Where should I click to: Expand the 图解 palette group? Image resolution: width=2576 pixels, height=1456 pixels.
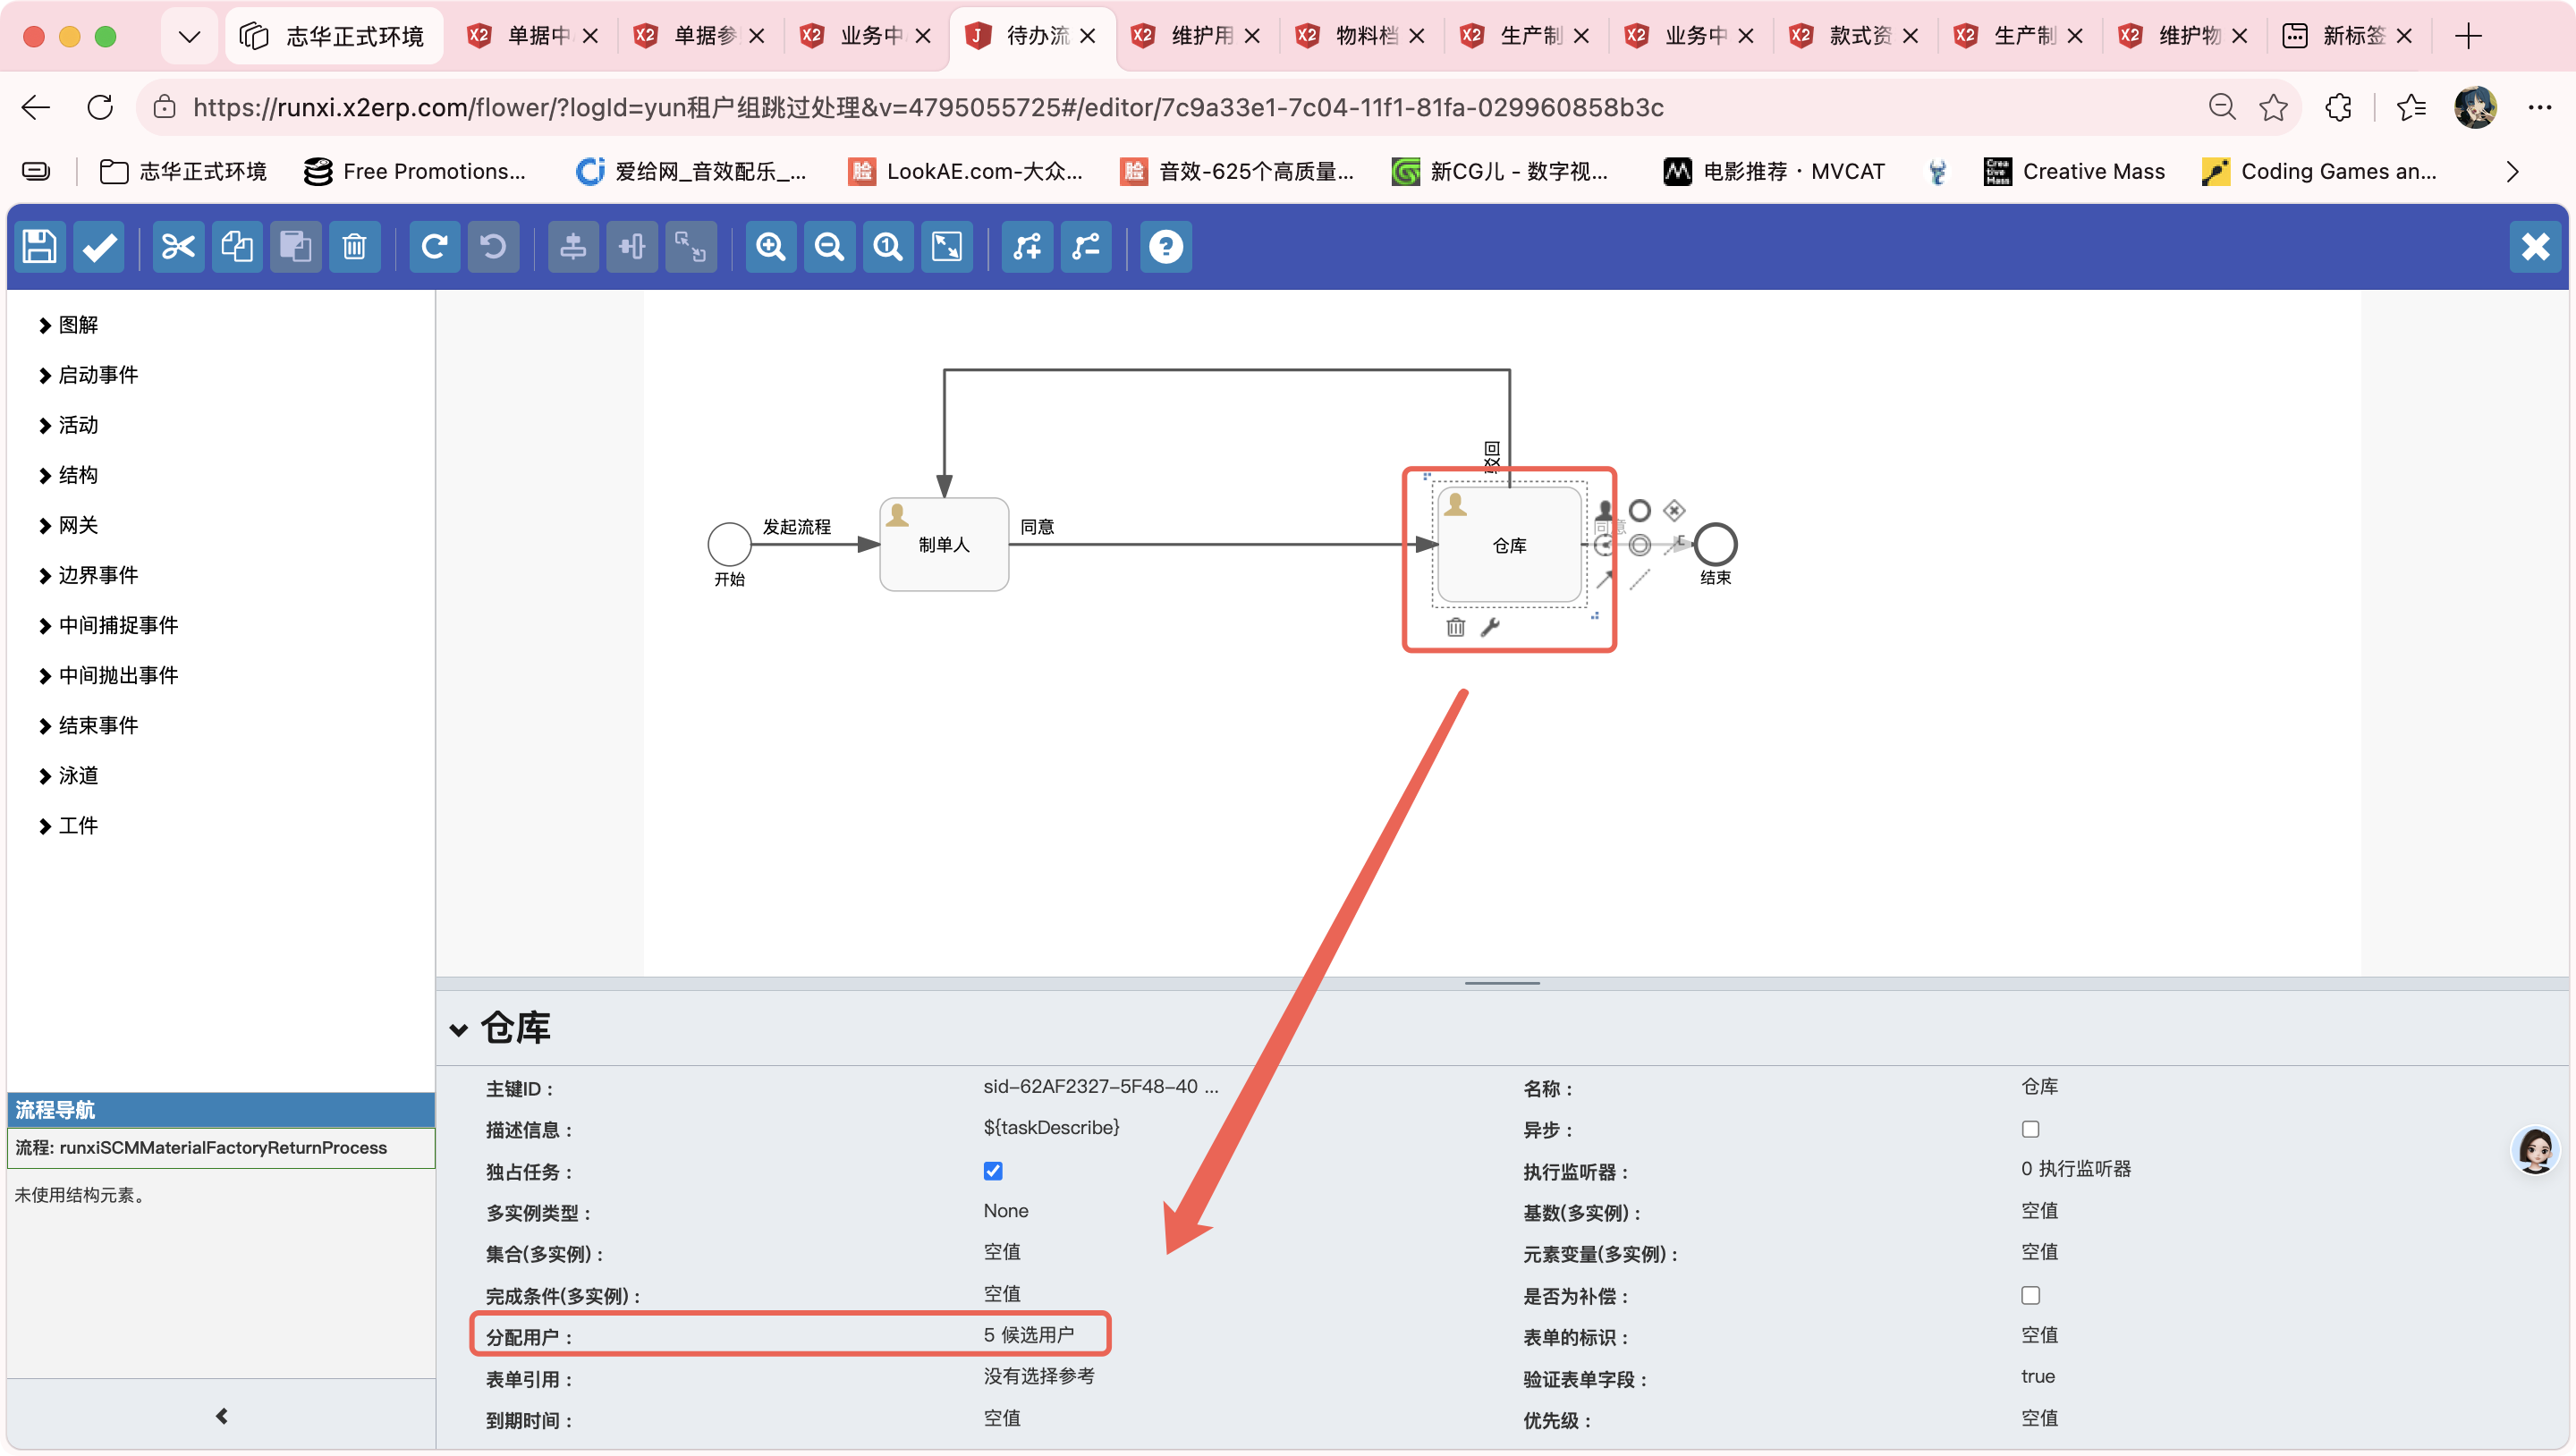68,325
